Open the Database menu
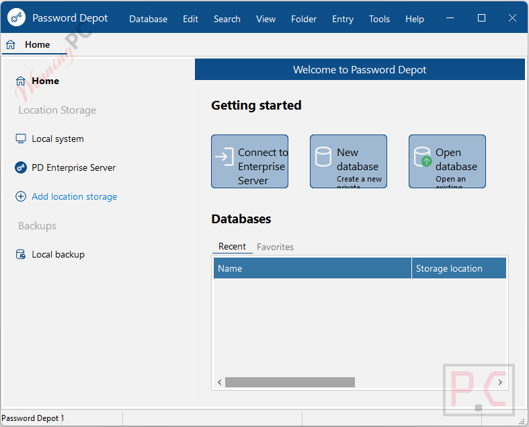Viewport: 529px width, 427px height. tap(148, 19)
